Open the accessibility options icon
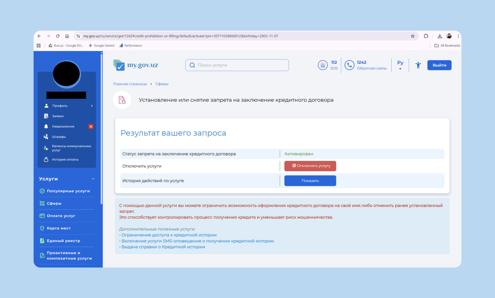This screenshot has height=298, width=495. click(418, 65)
